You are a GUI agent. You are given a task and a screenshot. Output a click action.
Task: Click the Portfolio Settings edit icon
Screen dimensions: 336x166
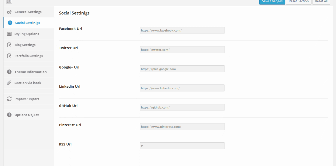9,56
